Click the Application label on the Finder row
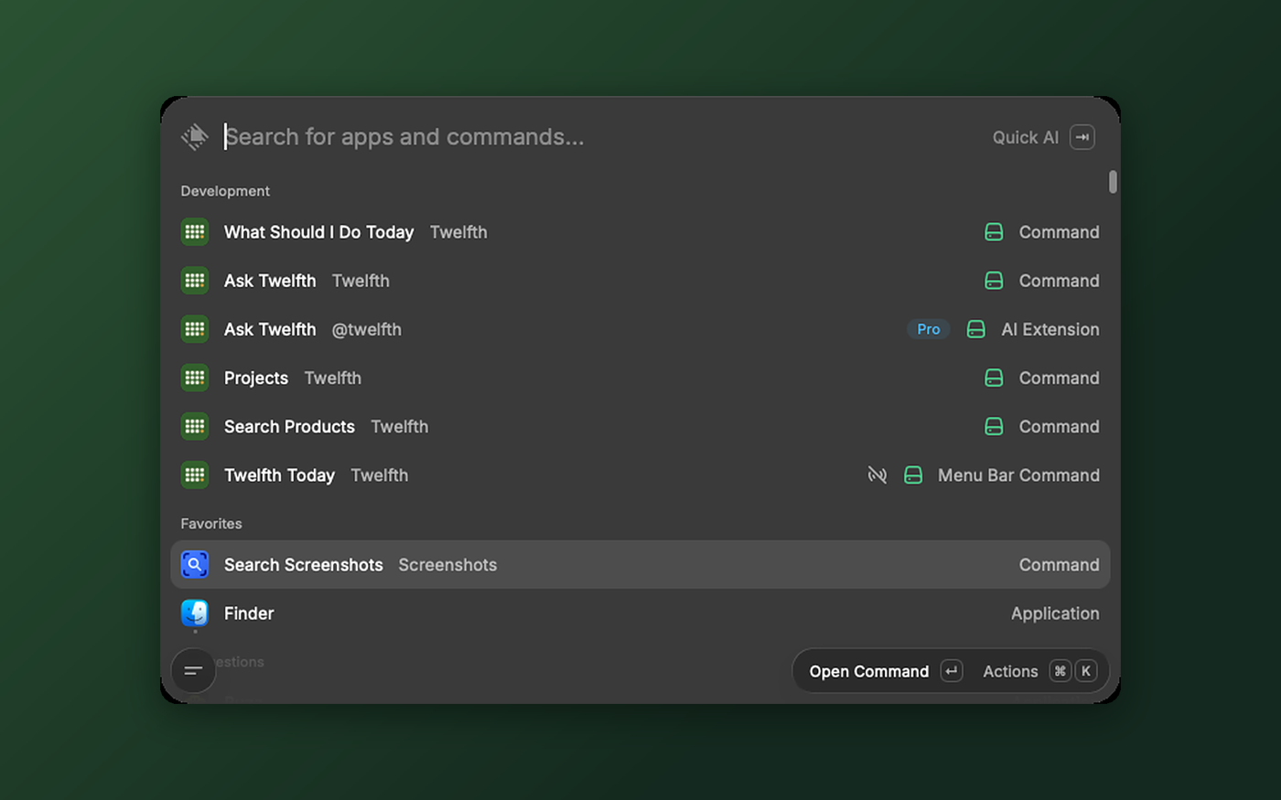This screenshot has width=1281, height=800. [x=1055, y=613]
